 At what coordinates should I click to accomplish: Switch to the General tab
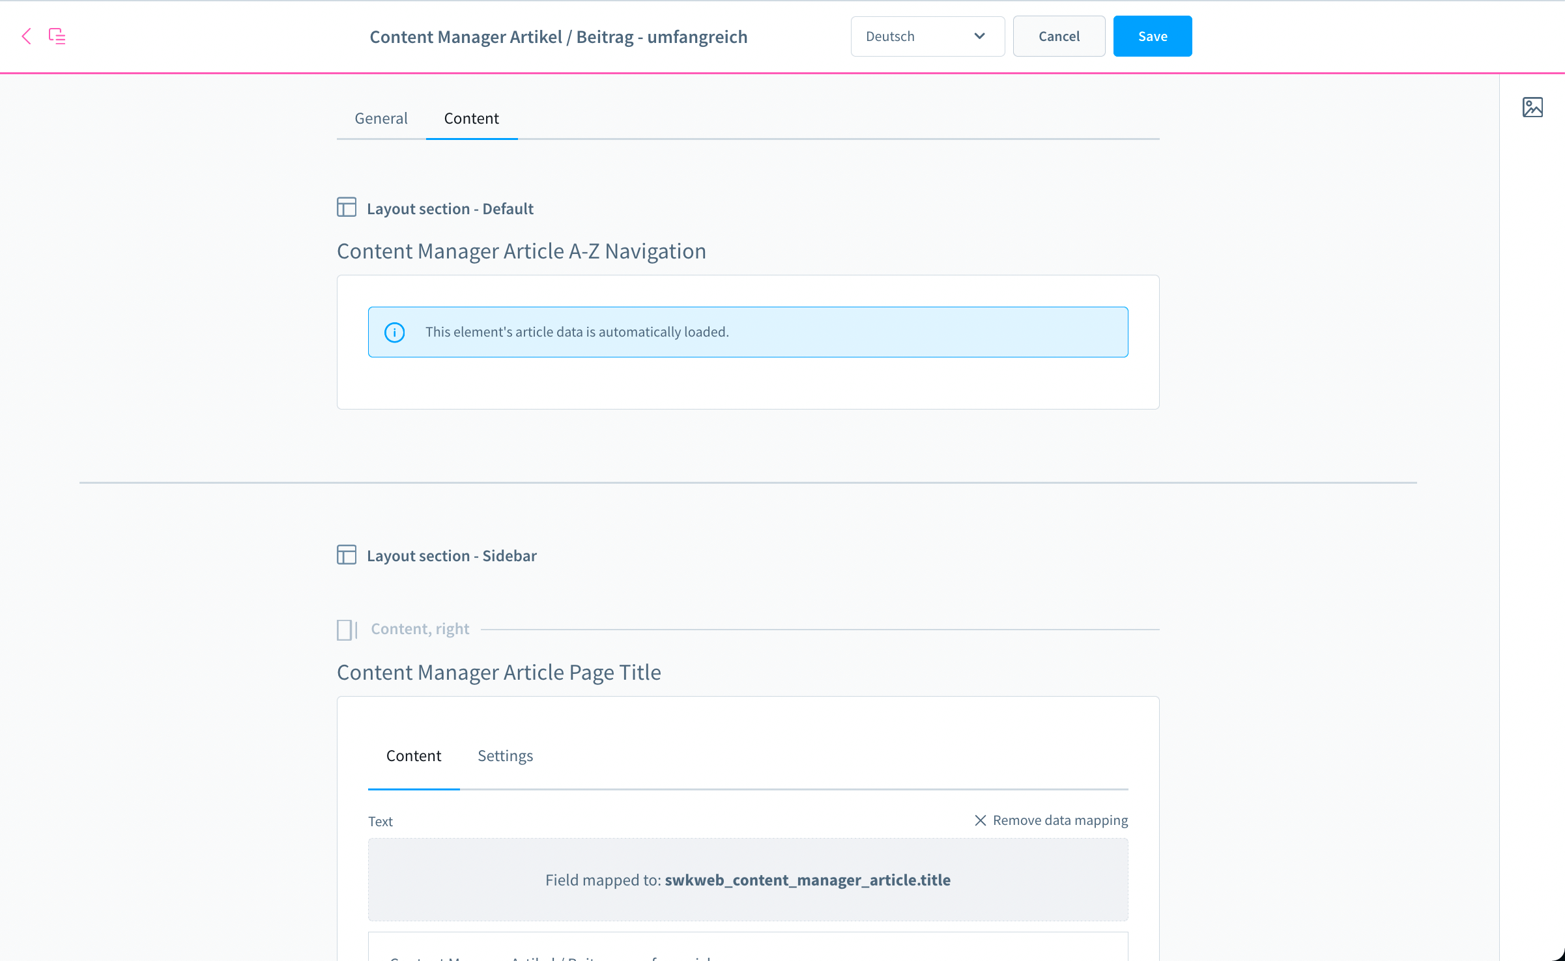coord(381,118)
